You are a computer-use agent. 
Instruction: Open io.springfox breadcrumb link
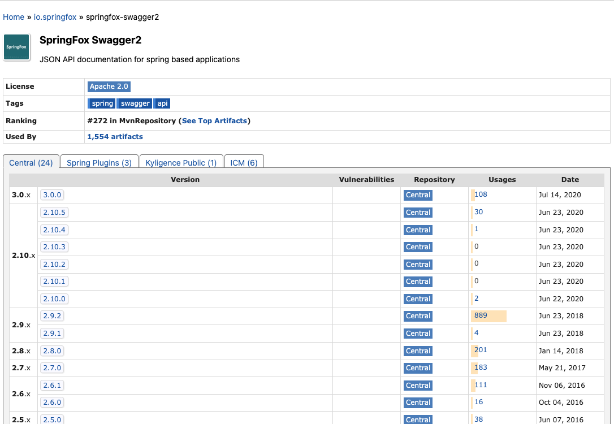coord(55,17)
